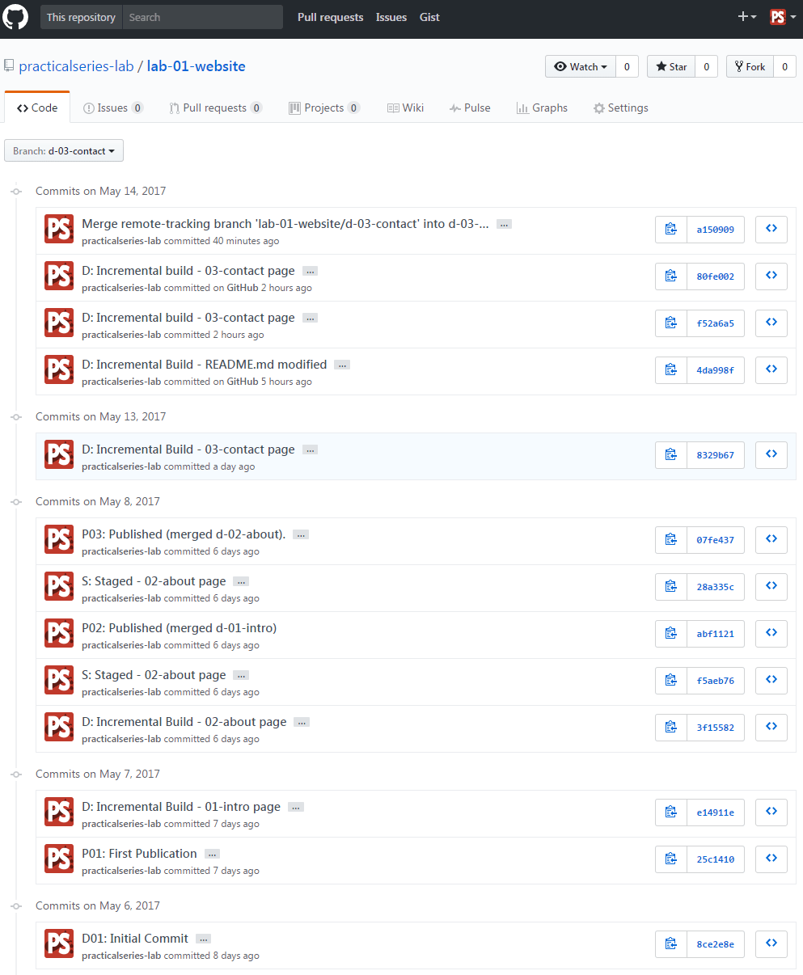Switch to the Wiki tab
The image size is (803, 975).
click(x=405, y=108)
